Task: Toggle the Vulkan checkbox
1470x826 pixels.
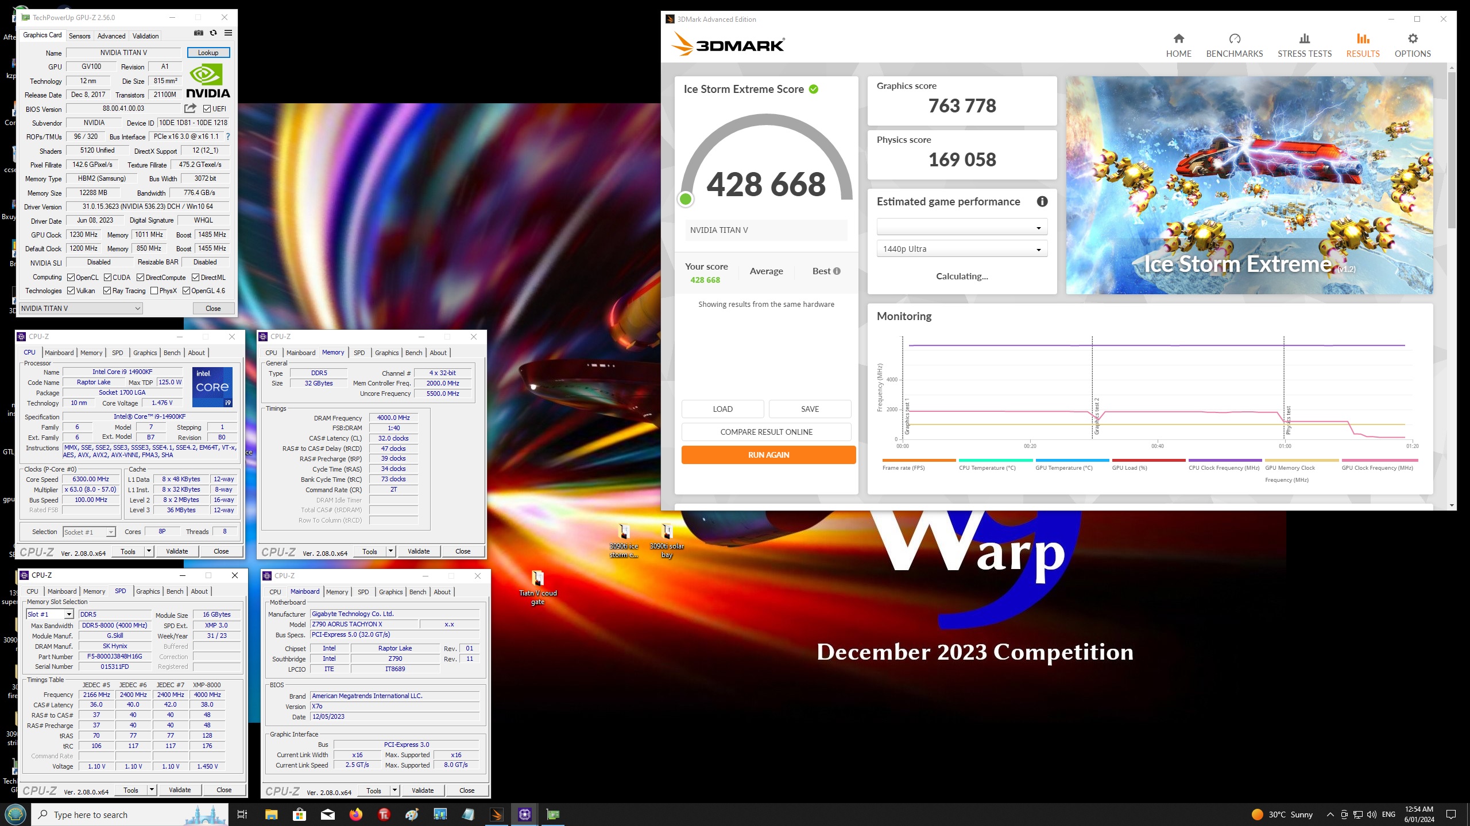Action: (71, 291)
